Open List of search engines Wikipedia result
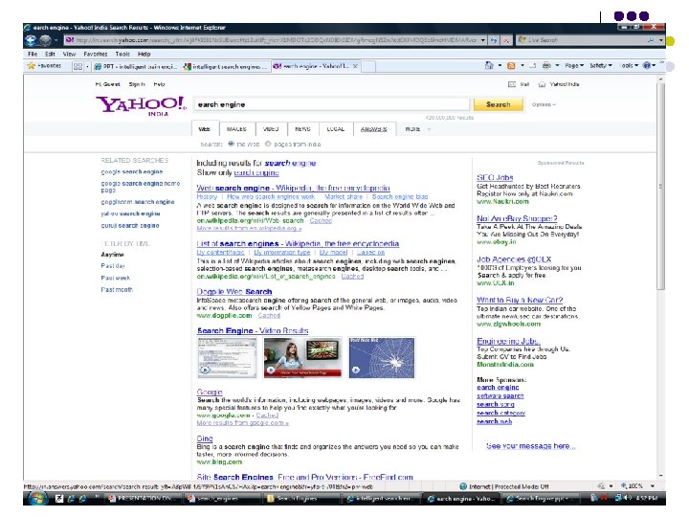689x517 pixels. (x=298, y=243)
